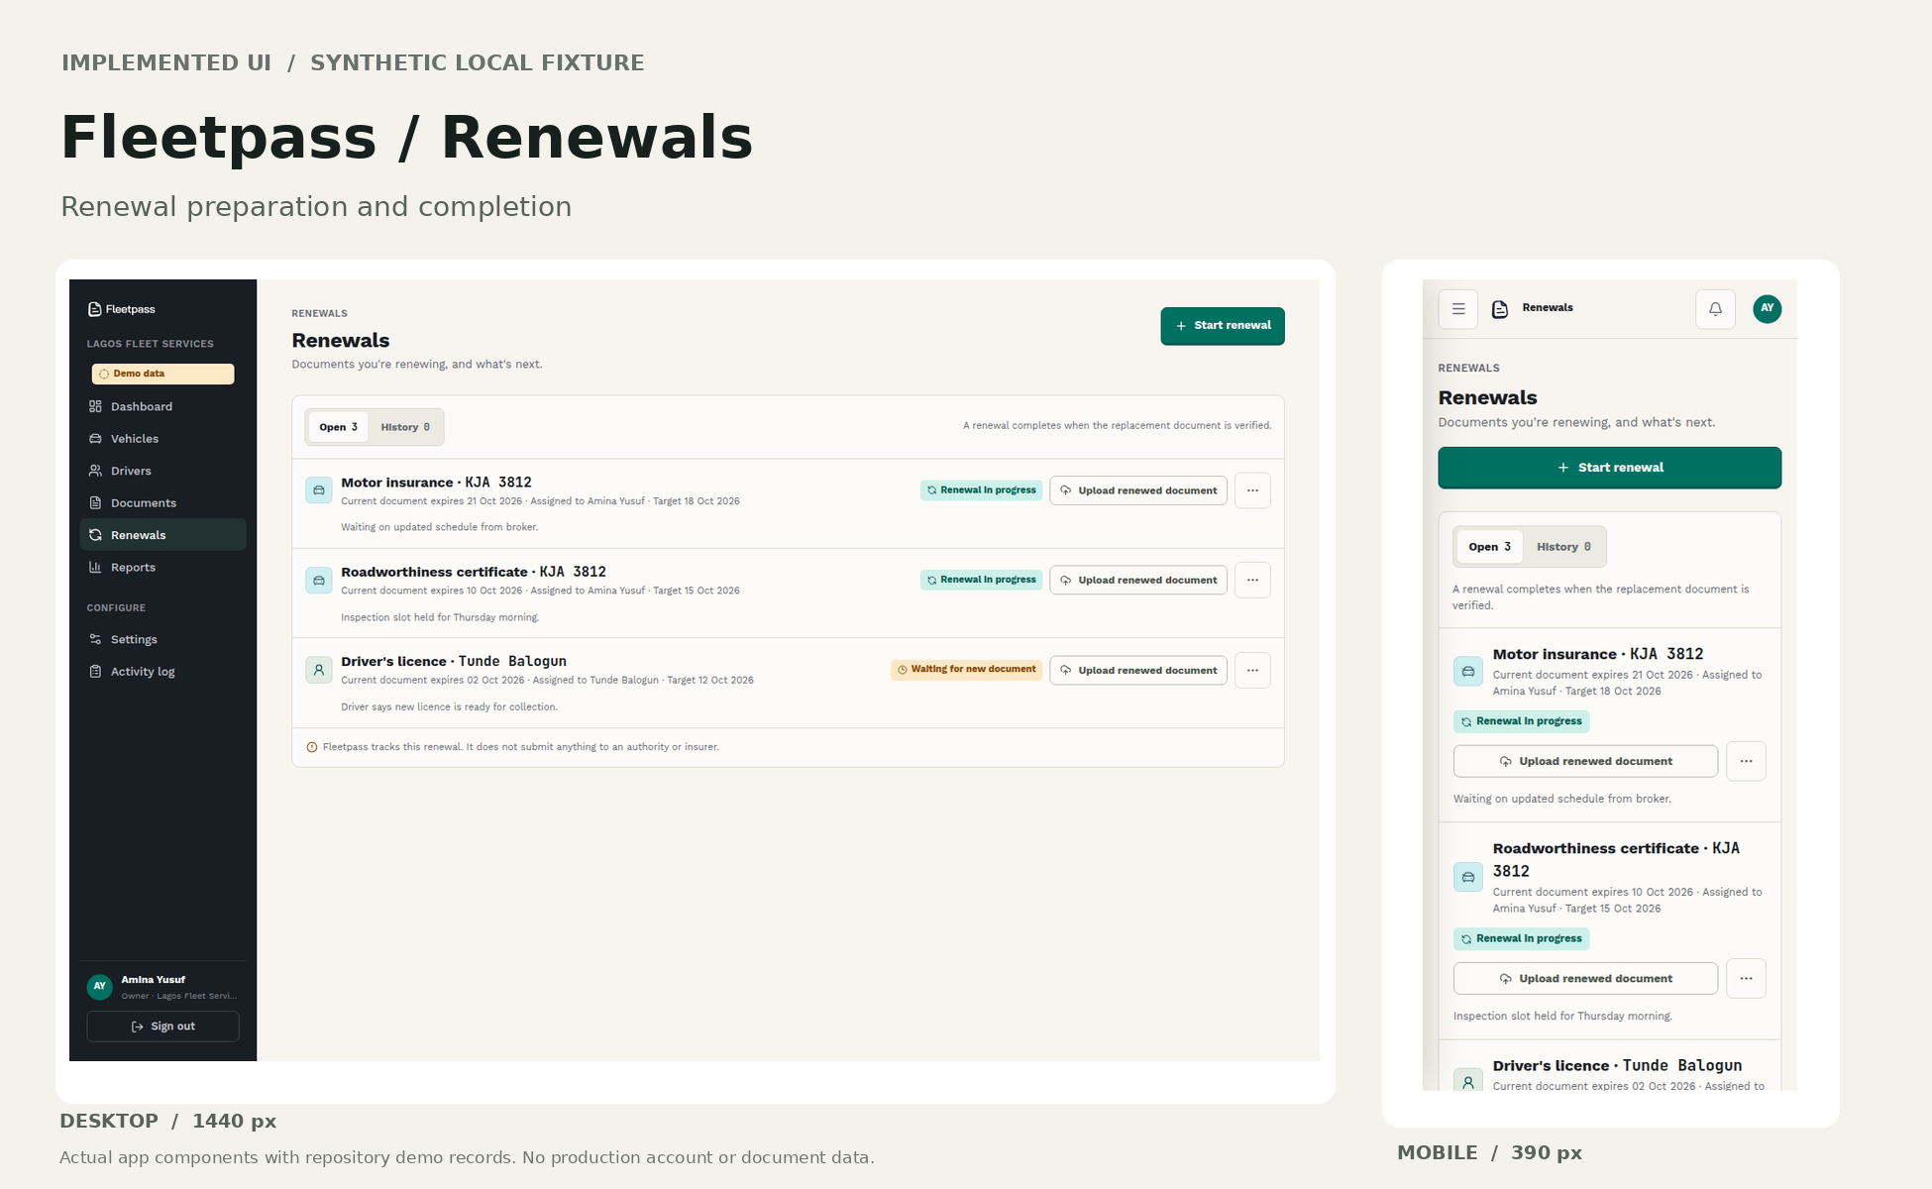Click the AY avatar in desktop sidebar
This screenshot has width=1932, height=1189.
[x=99, y=987]
